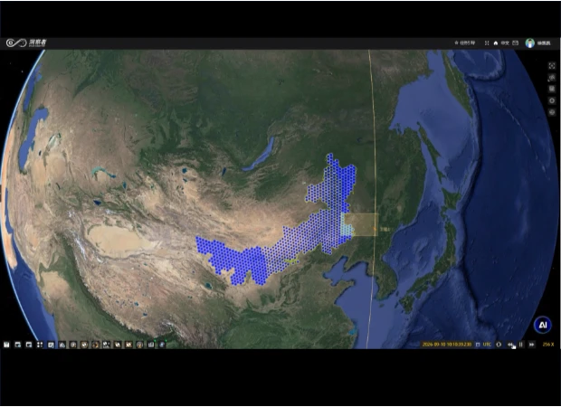Select the satellite icon on right sidebar
Image resolution: width=561 pixels, height=407 pixels.
(552, 78)
